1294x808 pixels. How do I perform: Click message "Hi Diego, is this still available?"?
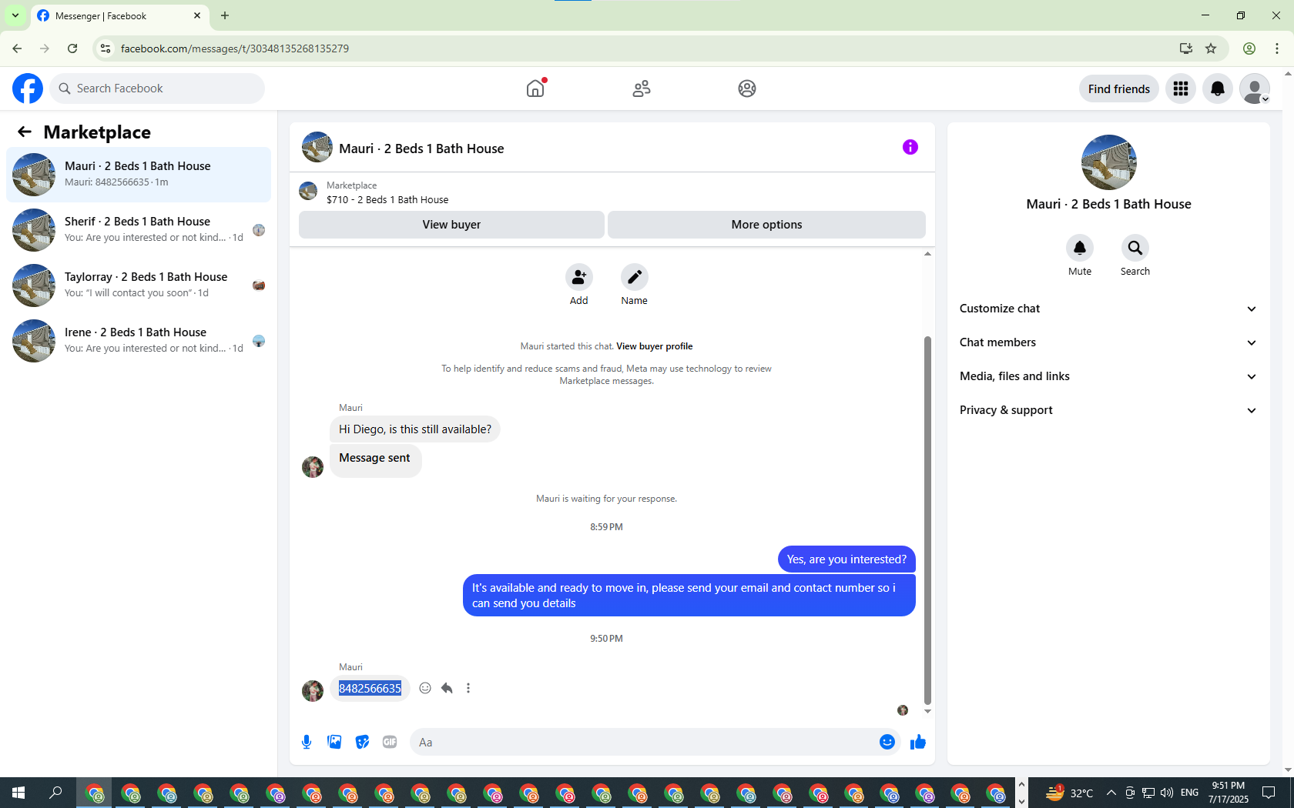pos(415,429)
